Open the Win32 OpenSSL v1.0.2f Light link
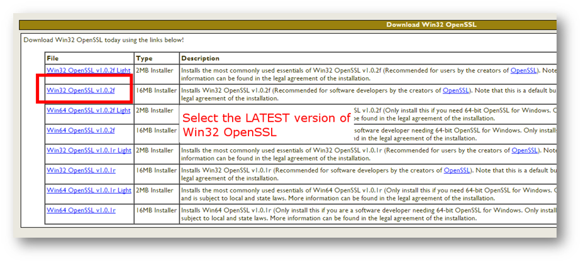 88,71
